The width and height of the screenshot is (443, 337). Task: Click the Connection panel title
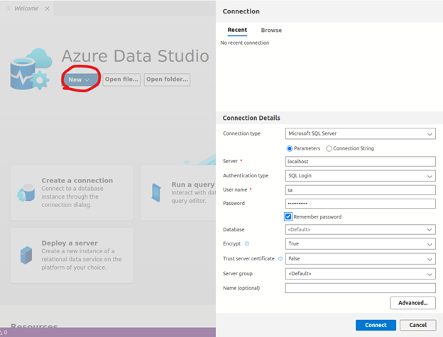[241, 11]
